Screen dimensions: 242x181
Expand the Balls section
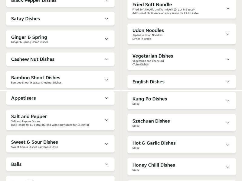(106, 164)
